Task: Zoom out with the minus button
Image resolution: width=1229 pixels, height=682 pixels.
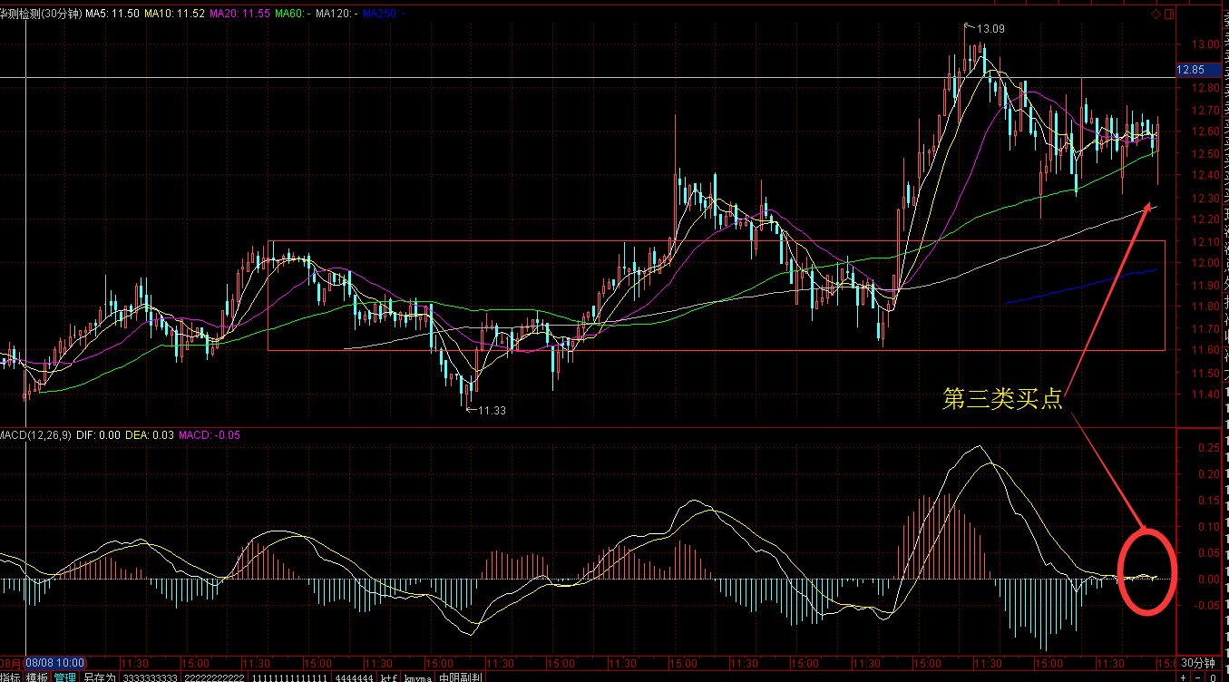Action: tap(1198, 677)
